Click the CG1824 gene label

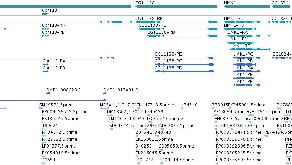(280, 3)
